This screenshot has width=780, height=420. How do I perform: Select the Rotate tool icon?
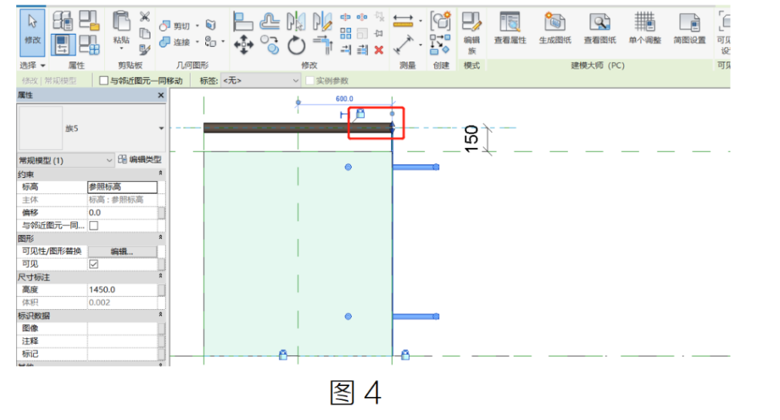(296, 45)
